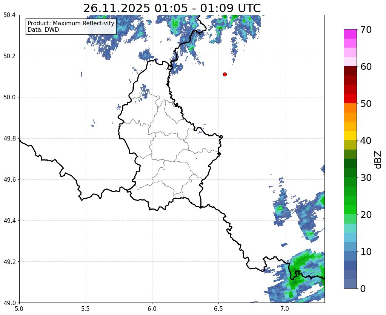Click the 40 tick label on colorbar
Image resolution: width=386 pixels, height=315 pixels.
point(366,141)
